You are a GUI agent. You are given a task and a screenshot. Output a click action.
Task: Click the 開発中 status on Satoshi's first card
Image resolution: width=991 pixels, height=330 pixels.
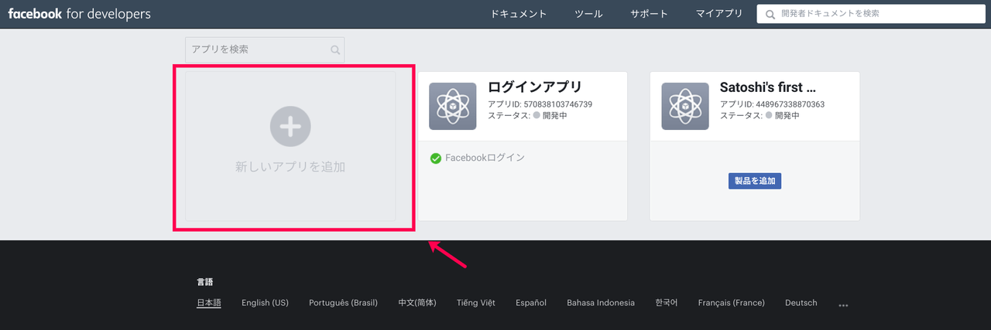pyautogui.click(x=782, y=115)
